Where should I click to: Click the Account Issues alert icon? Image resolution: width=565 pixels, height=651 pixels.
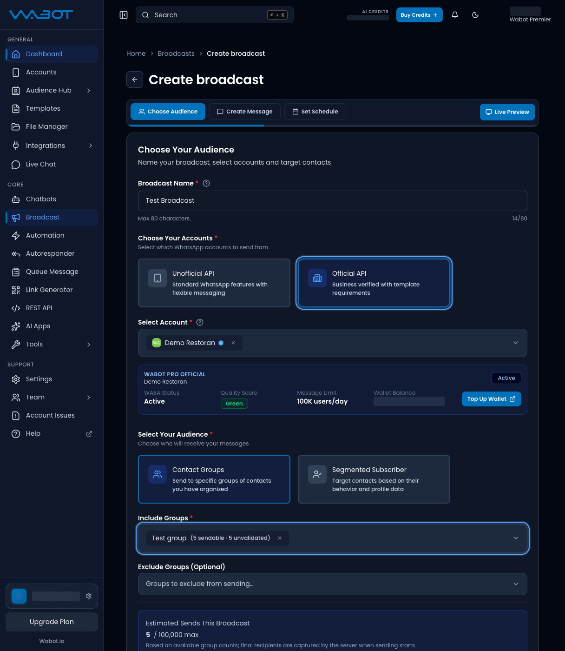coord(16,416)
